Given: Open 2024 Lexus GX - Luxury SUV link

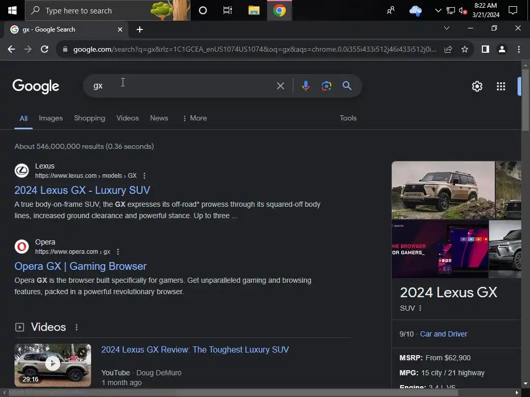Looking at the screenshot, I should pyautogui.click(x=82, y=190).
